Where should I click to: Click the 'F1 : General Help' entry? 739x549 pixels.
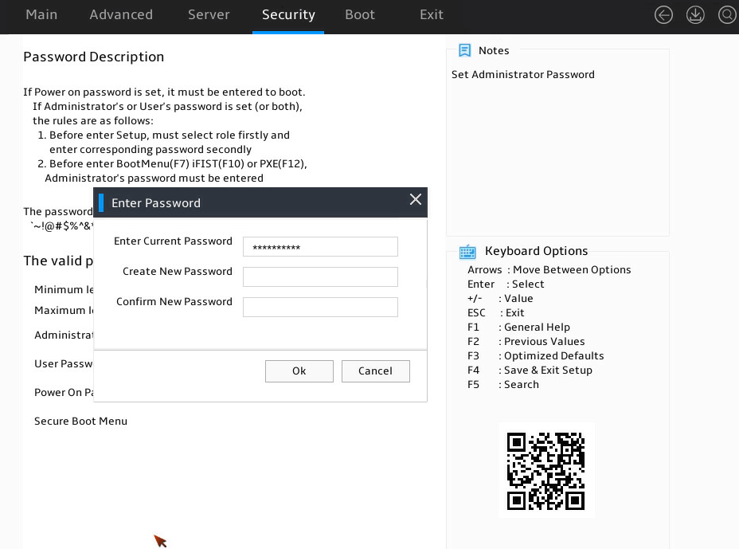[x=518, y=327]
